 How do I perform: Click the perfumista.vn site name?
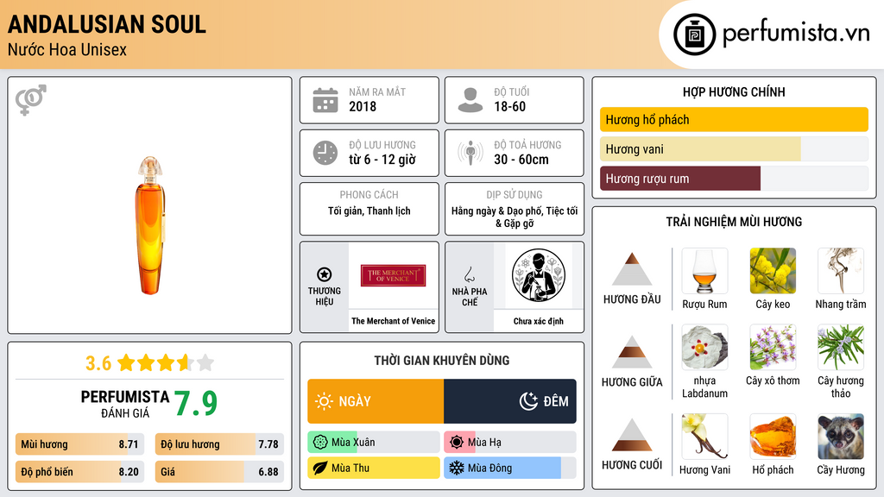pyautogui.click(x=796, y=33)
